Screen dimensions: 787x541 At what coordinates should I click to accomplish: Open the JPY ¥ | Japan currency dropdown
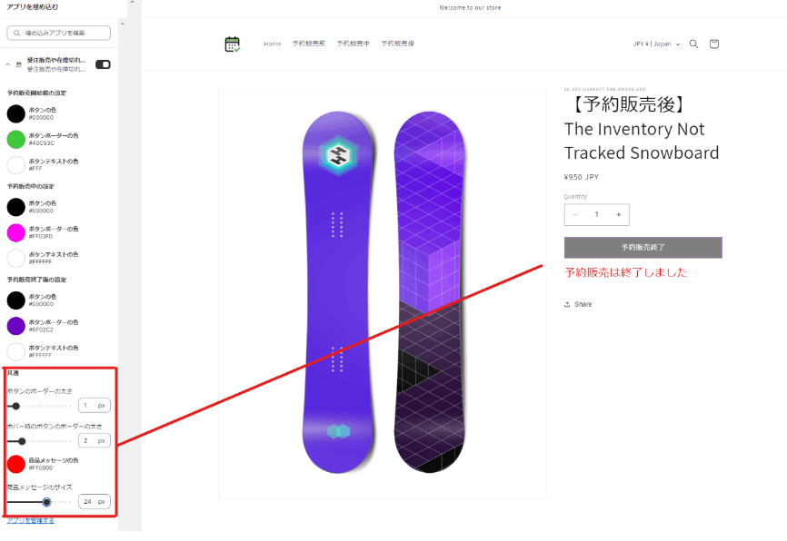(x=656, y=44)
